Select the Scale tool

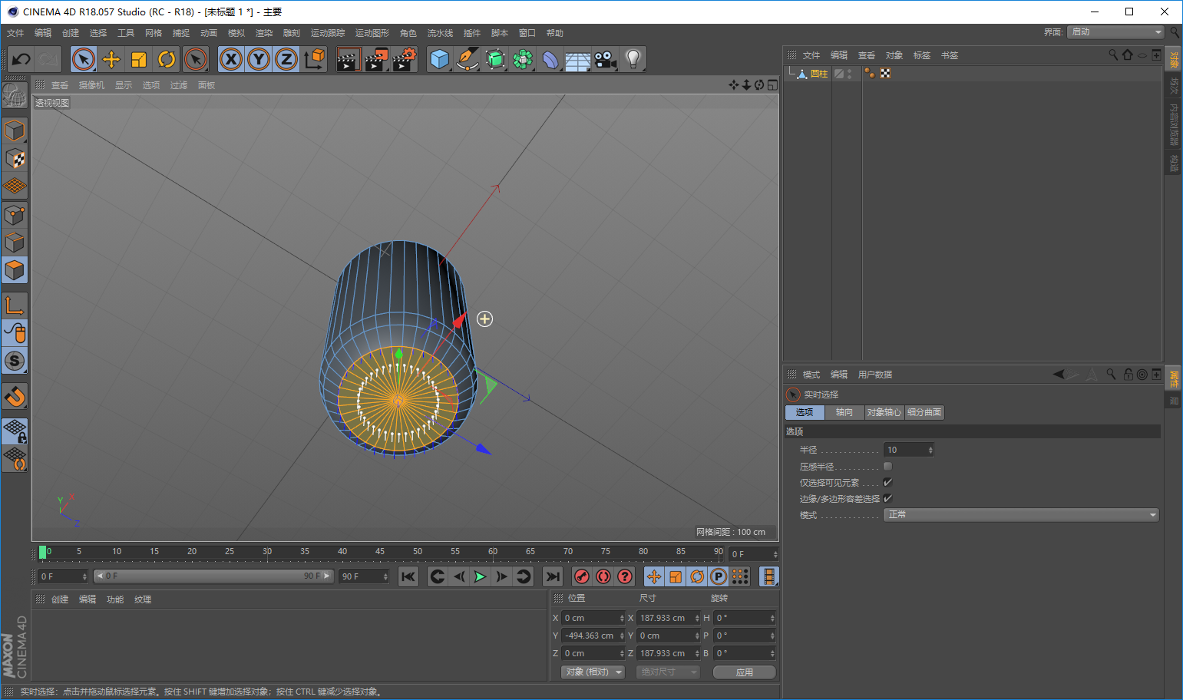[x=139, y=59]
